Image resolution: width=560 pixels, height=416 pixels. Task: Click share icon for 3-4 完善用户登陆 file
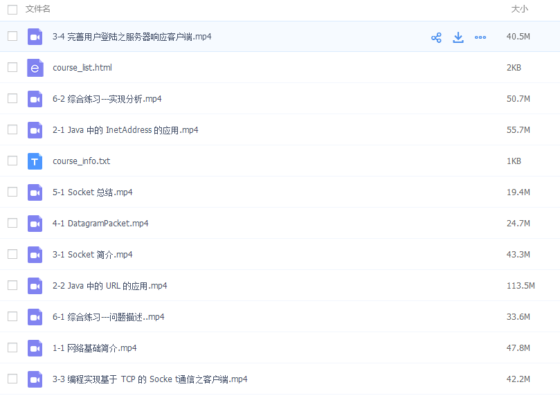pyautogui.click(x=436, y=37)
